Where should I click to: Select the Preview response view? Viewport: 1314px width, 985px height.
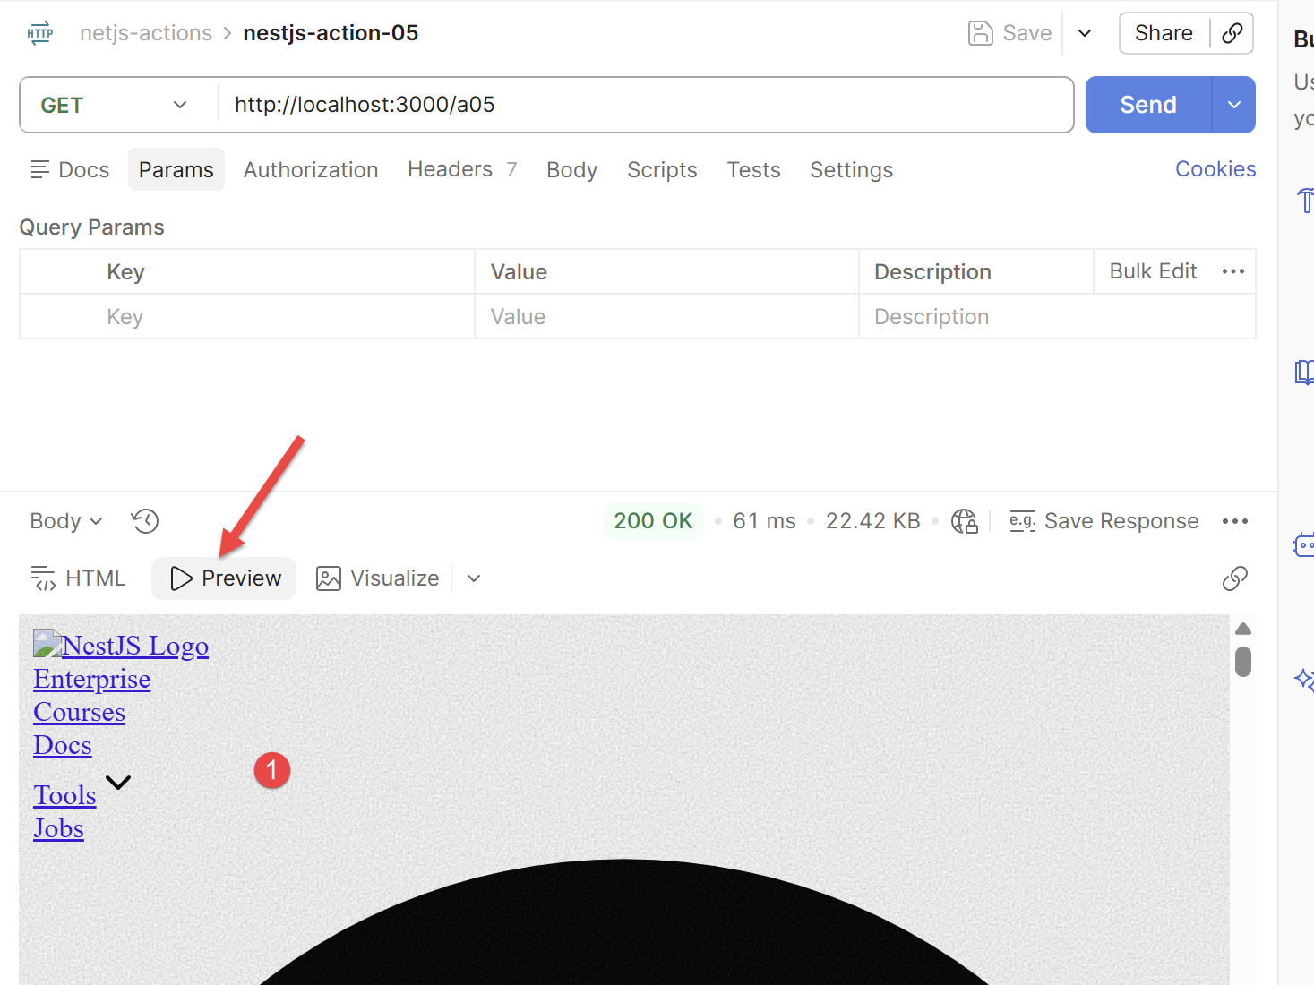pos(224,578)
